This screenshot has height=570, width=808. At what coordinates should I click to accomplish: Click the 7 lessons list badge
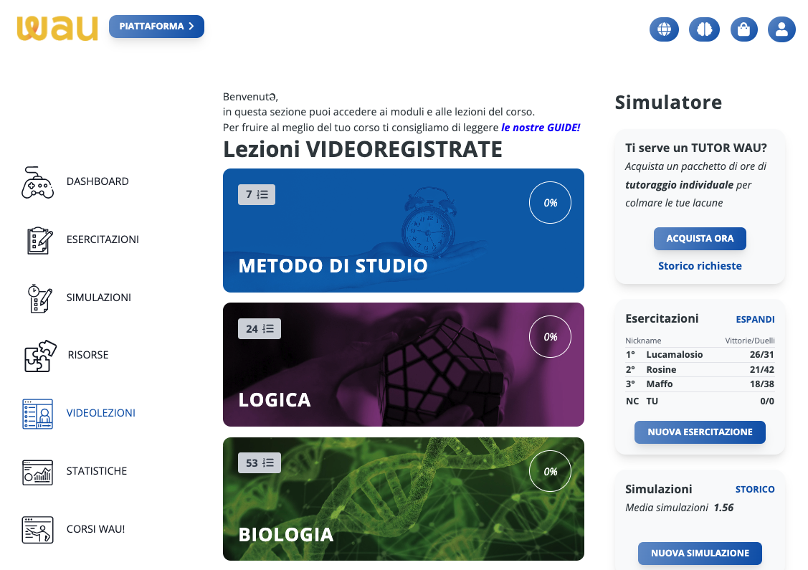257,194
